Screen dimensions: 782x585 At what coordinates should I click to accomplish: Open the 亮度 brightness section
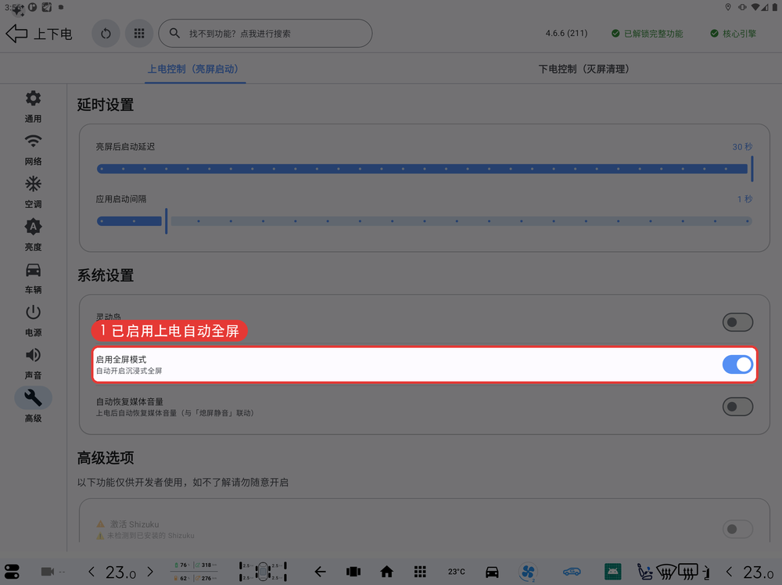click(x=33, y=235)
